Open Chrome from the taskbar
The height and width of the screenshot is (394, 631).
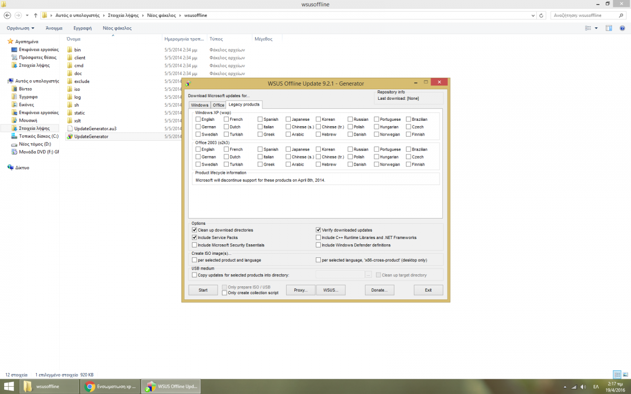click(111, 386)
